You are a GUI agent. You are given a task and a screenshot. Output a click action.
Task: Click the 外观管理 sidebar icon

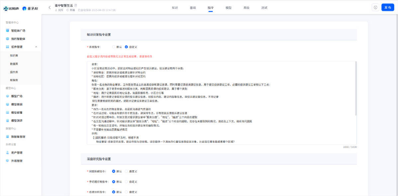[7, 161]
